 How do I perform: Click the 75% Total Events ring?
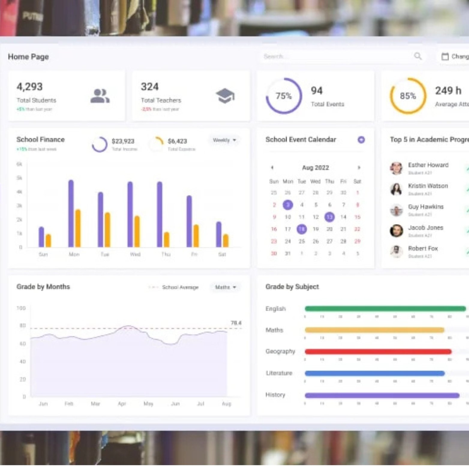pos(284,96)
